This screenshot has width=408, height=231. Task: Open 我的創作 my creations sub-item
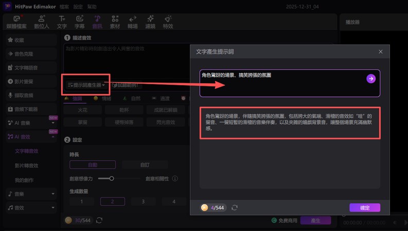[x=24, y=180]
